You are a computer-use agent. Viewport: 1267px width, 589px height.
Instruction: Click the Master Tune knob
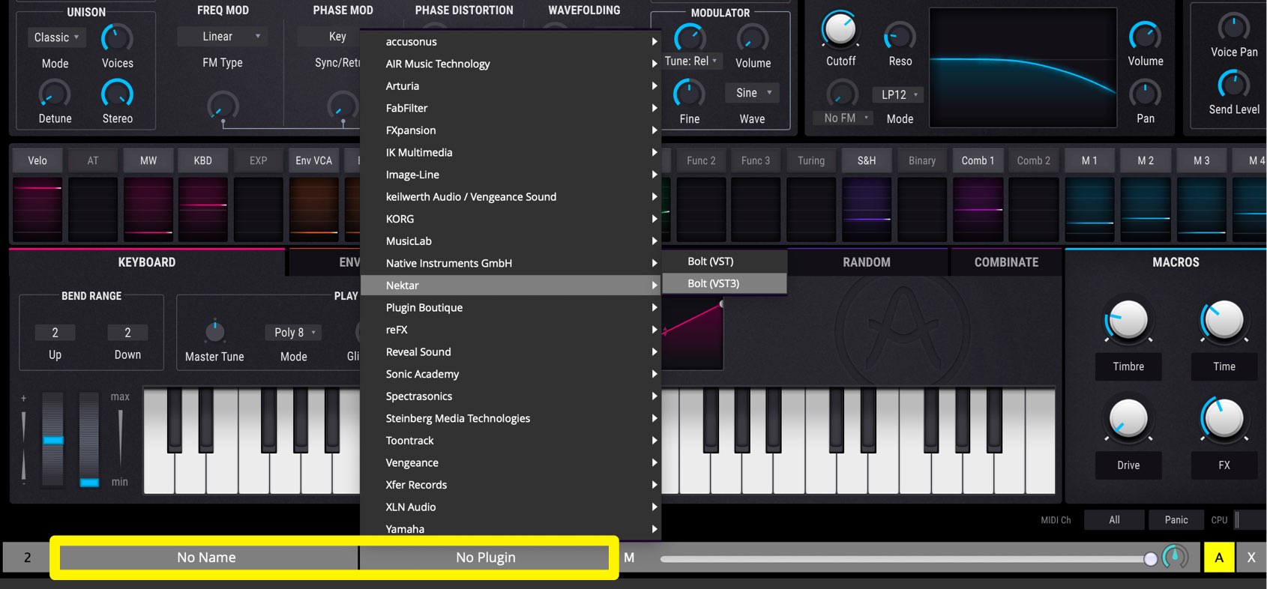(214, 330)
